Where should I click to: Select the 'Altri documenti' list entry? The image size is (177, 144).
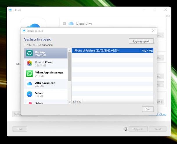(x=46, y=84)
